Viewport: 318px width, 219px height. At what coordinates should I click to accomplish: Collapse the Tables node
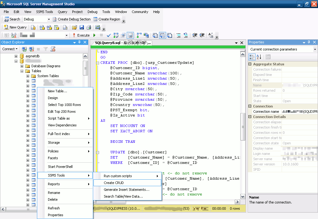(22, 71)
